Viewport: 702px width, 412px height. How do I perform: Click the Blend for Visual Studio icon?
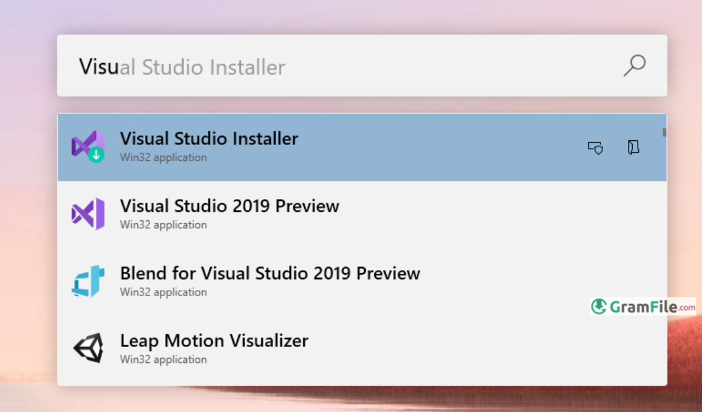(x=88, y=282)
